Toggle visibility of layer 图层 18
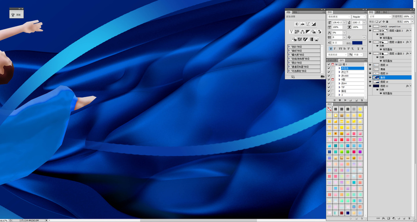Viewport: 417px width, 222px height. coord(370,82)
